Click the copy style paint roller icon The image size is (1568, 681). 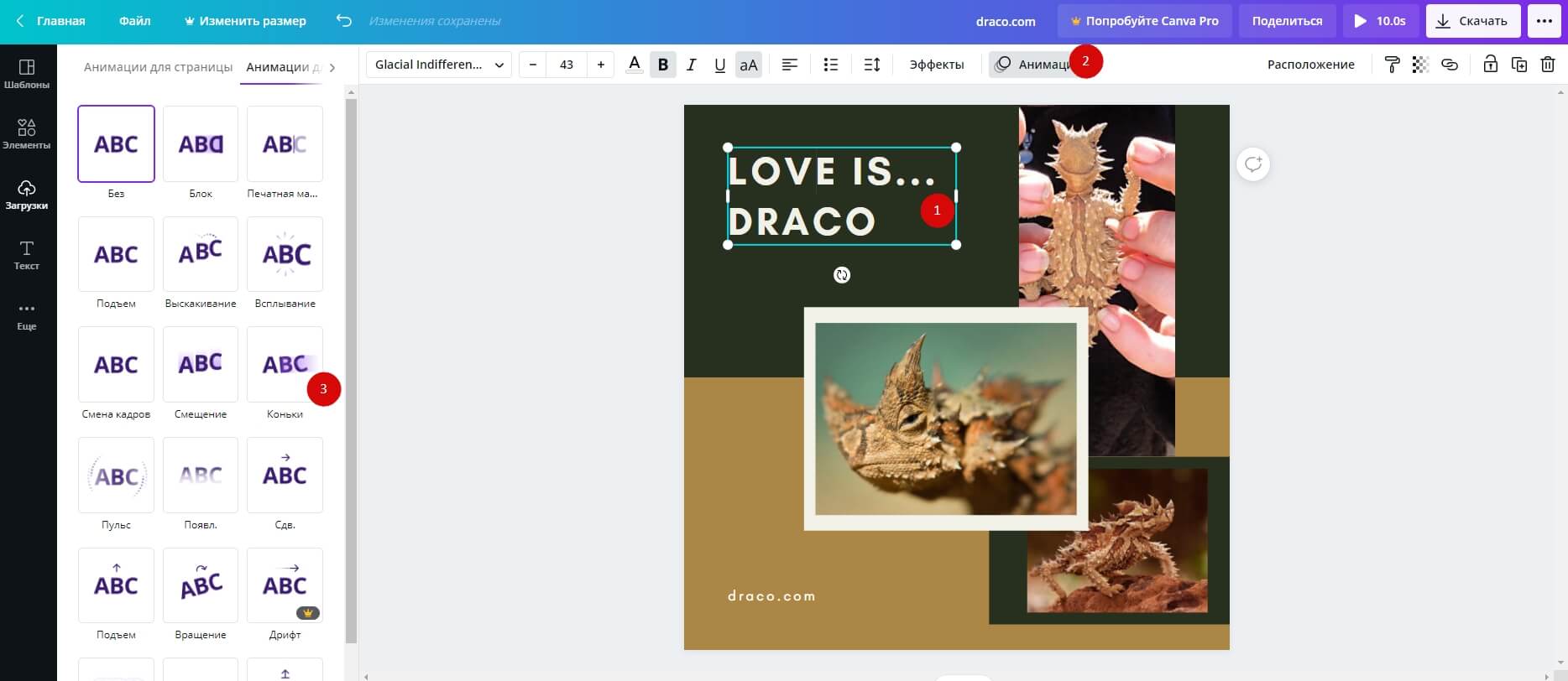pos(1392,65)
